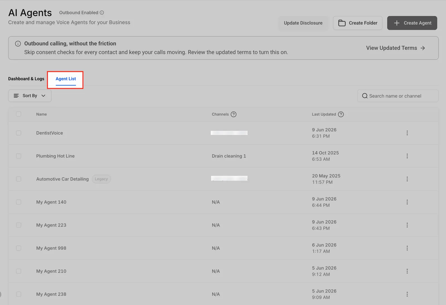446x305 pixels.
Task: Switch to the Dashboard & Logs tab
Action: click(26, 79)
